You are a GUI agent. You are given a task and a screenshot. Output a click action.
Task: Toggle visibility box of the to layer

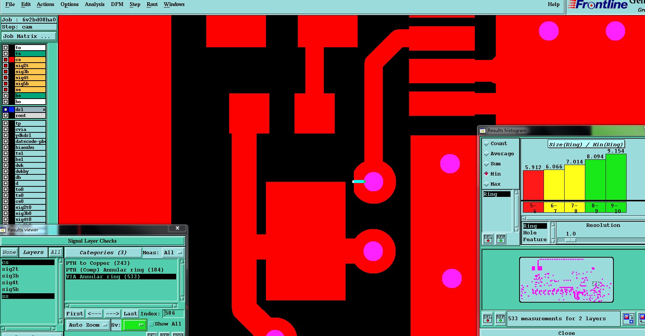coord(6,48)
